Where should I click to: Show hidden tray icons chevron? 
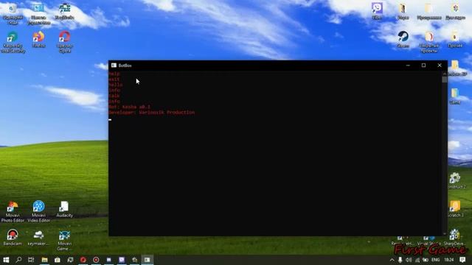click(392, 260)
